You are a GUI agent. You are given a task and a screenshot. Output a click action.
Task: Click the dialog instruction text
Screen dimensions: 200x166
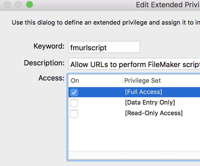pos(106,23)
